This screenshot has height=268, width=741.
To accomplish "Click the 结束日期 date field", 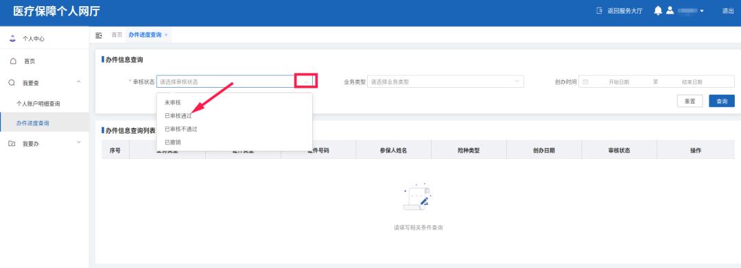I will coord(692,82).
